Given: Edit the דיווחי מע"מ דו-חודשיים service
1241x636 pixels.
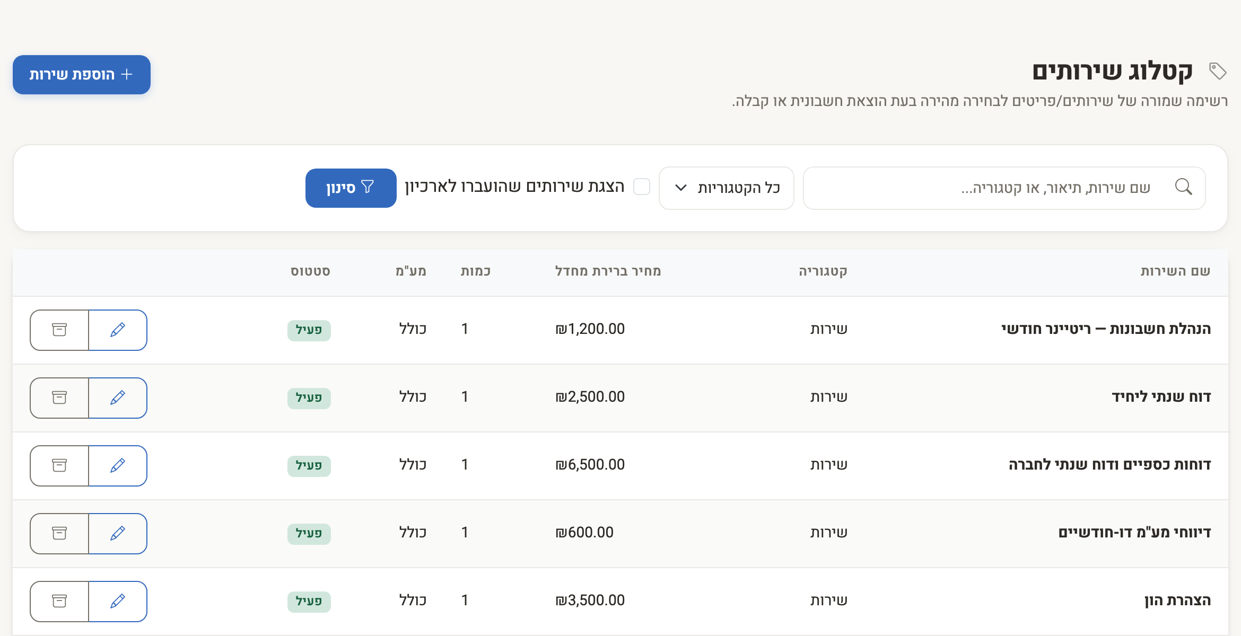Looking at the screenshot, I should [118, 533].
